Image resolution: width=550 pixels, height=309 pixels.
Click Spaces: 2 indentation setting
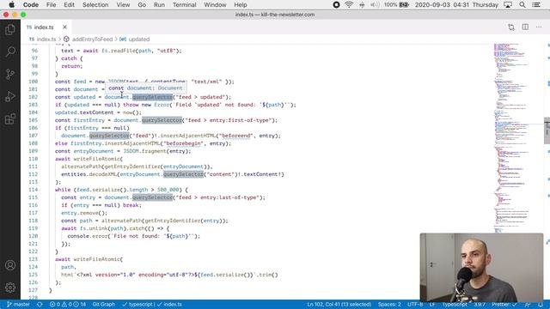389,305
